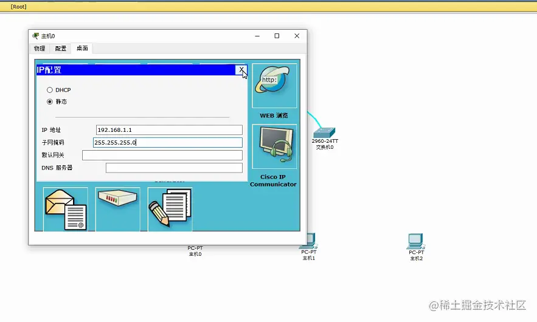The height and width of the screenshot is (322, 537).
Task: Maximize the 主机0 window
Action: pyautogui.click(x=277, y=36)
